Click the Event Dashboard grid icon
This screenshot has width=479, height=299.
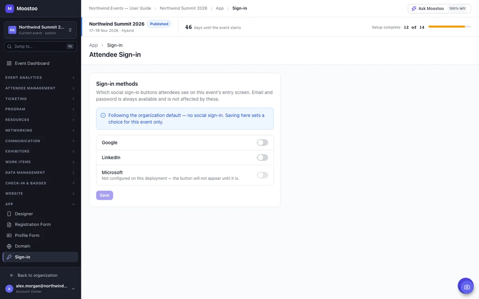click(9, 63)
